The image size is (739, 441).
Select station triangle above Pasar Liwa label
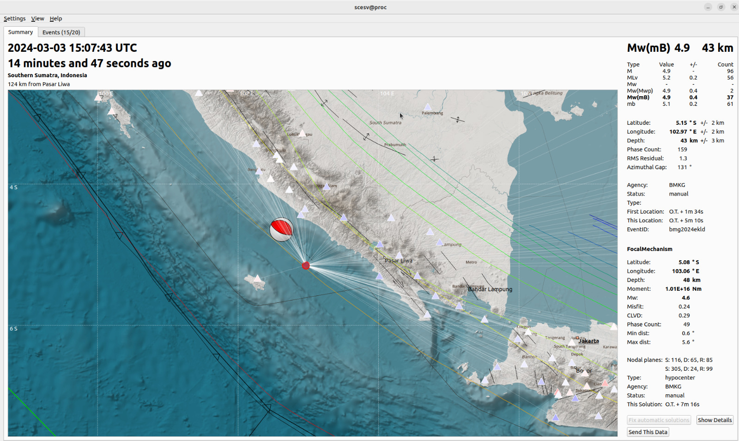(399, 255)
